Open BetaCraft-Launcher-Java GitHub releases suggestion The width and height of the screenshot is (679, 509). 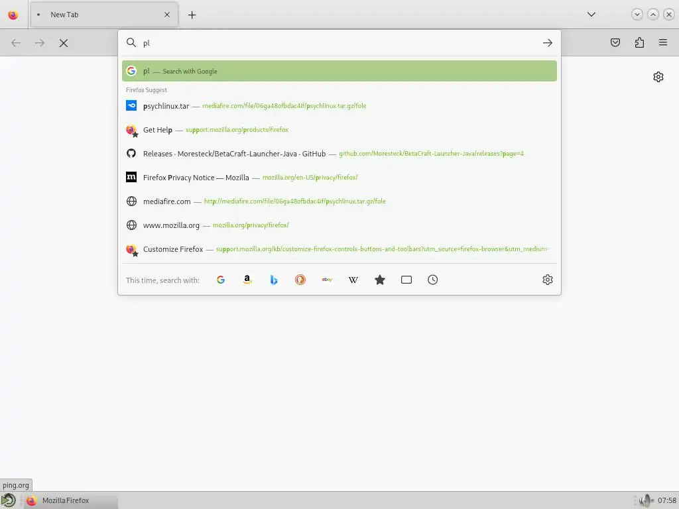pyautogui.click(x=339, y=154)
